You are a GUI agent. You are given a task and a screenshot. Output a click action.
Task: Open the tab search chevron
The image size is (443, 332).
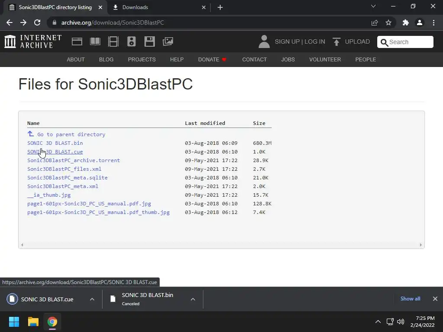coord(373,6)
